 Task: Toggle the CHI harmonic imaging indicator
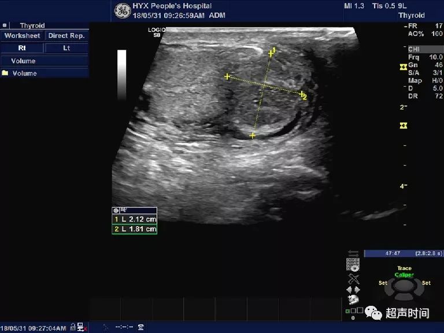coord(425,49)
